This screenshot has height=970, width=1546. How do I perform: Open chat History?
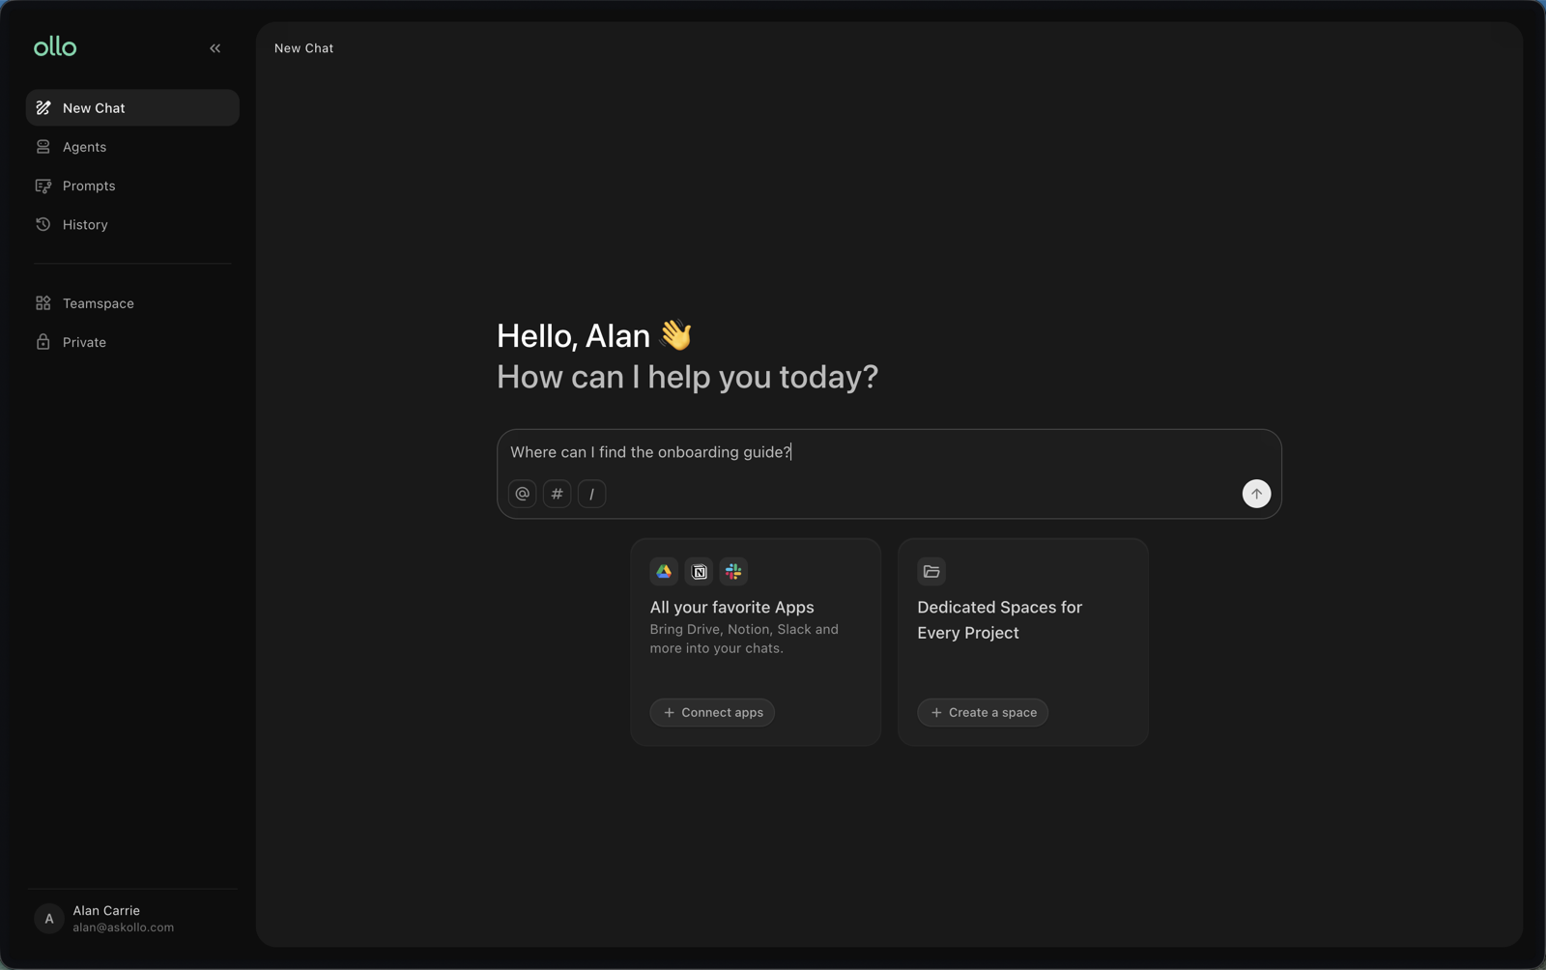tap(132, 224)
